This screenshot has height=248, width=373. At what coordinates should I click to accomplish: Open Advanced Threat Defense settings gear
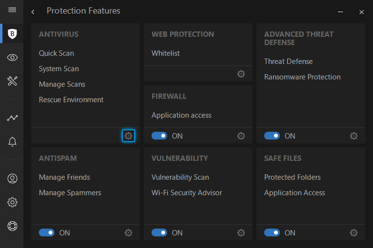pos(354,136)
